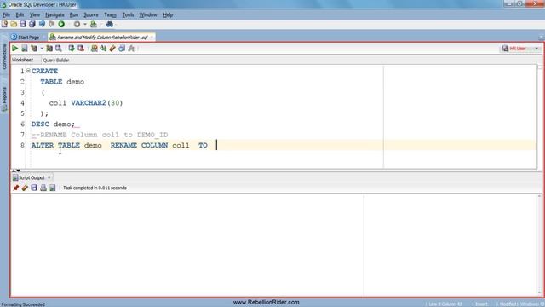The image size is (545, 307).
Task: Click the ALTER TABLE demo statement line
Action: pyautogui.click(x=119, y=146)
